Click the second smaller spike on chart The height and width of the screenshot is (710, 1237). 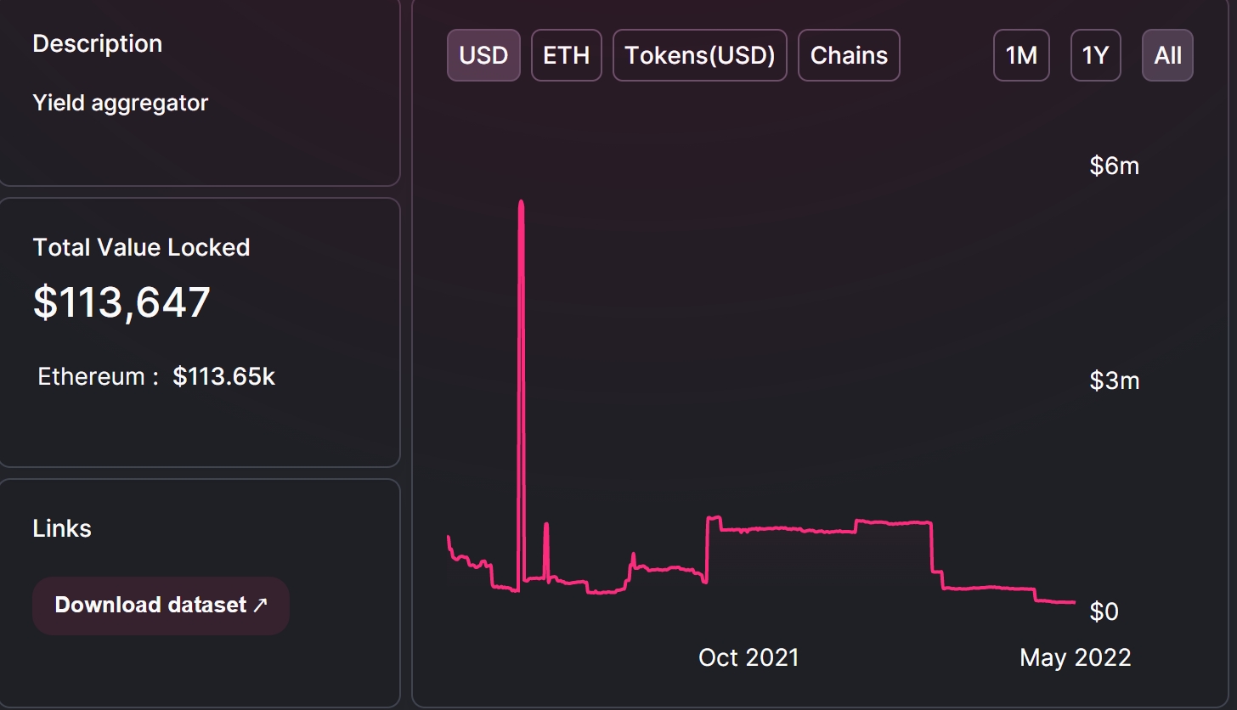click(x=546, y=524)
